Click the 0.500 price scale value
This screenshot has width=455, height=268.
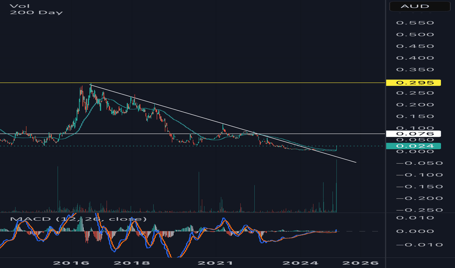click(x=415, y=35)
